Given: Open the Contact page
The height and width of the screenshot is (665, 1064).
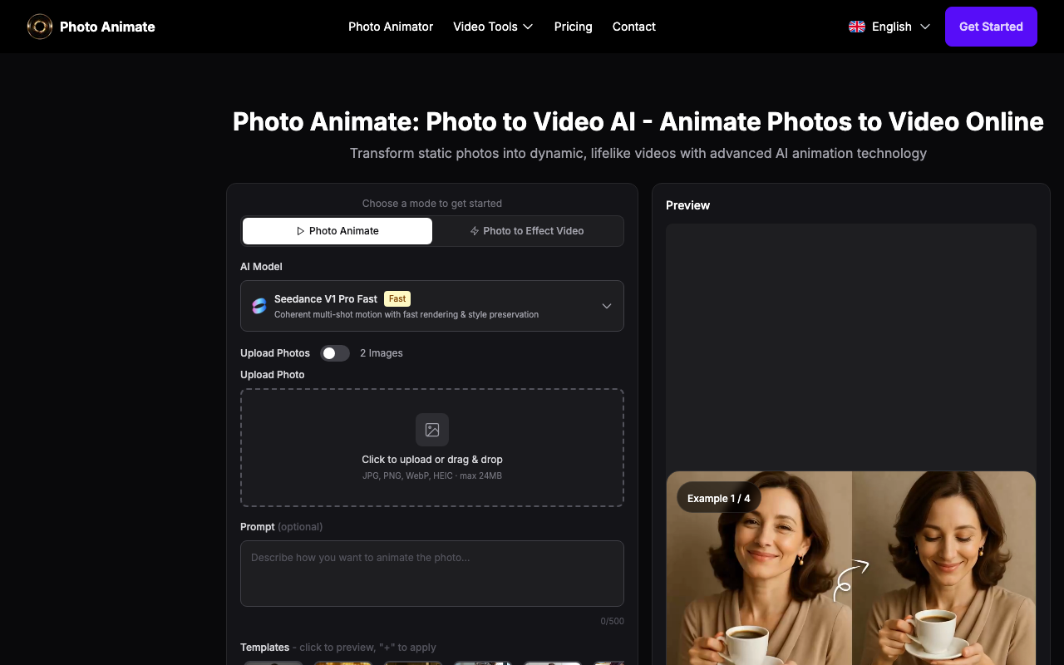Looking at the screenshot, I should tap(634, 27).
